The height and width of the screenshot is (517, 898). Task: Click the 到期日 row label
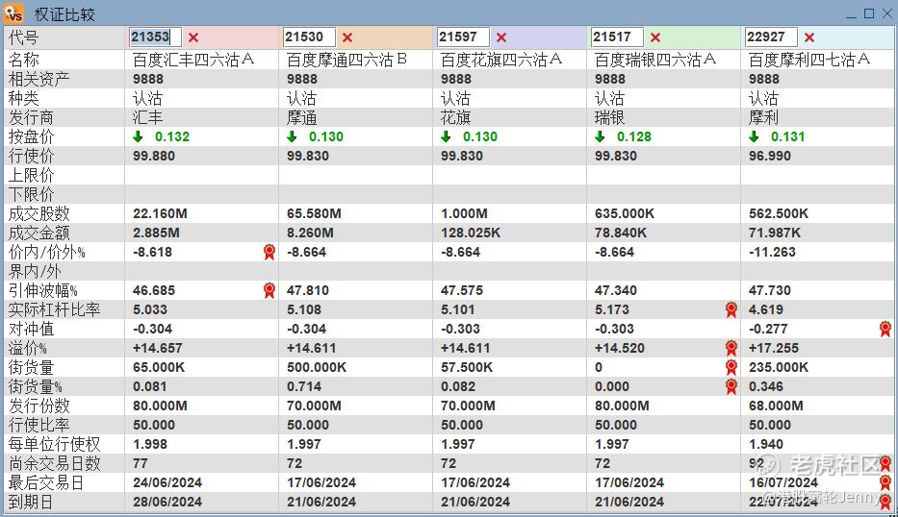(31, 502)
